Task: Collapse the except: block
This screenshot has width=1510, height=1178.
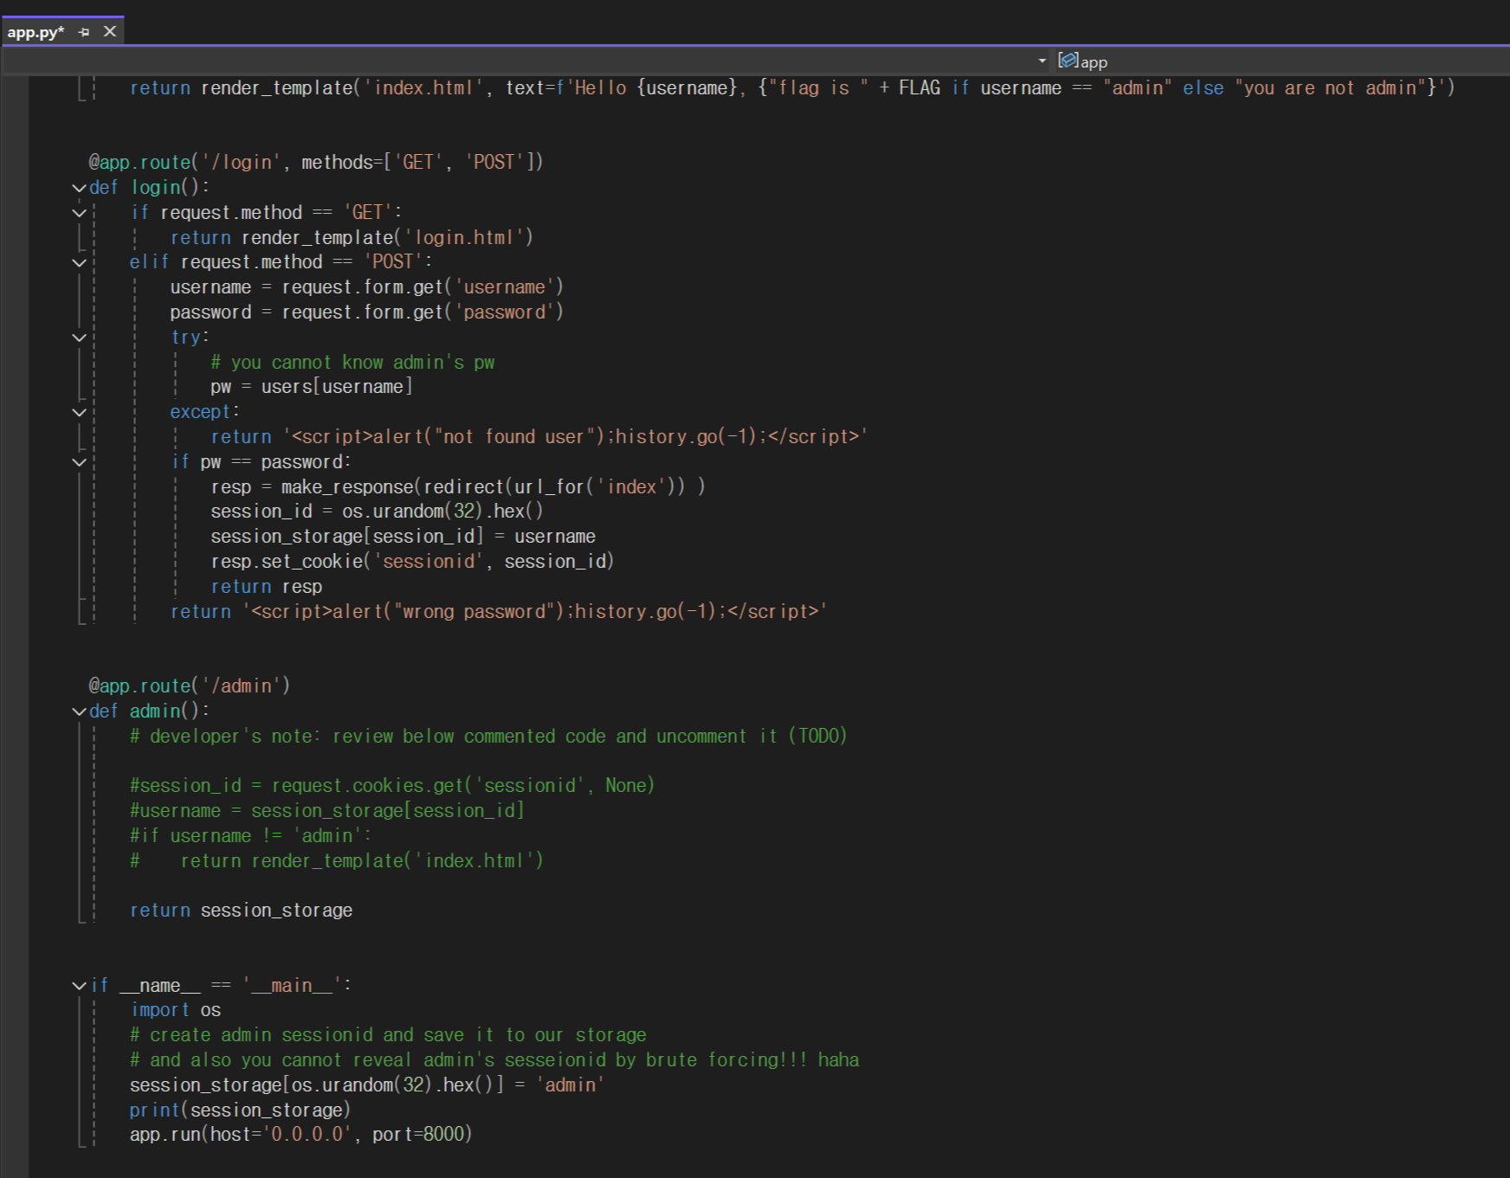Action: click(x=80, y=412)
